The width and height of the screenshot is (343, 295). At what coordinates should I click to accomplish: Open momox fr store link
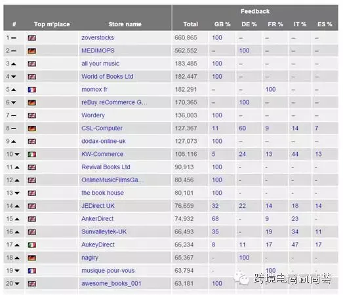[x=94, y=89]
